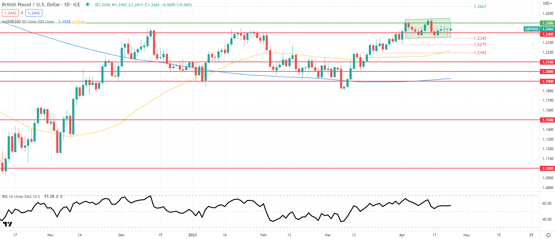Screen dimensions: 555x239
Task: Select the red 1.1000 price axis label
Action: [x=548, y=168]
